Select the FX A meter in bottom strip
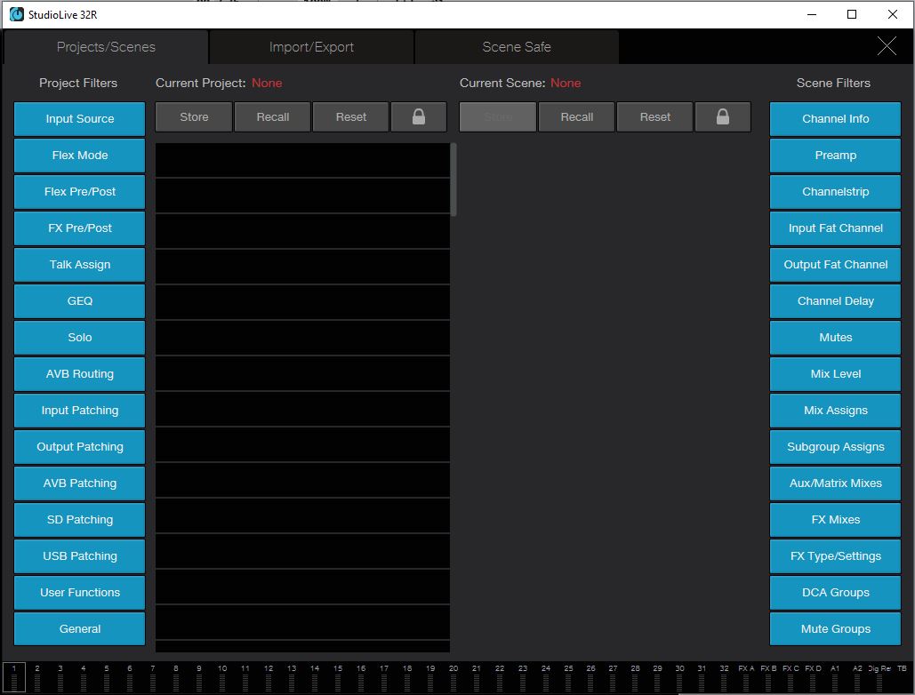The width and height of the screenshot is (915, 695). pos(746,677)
